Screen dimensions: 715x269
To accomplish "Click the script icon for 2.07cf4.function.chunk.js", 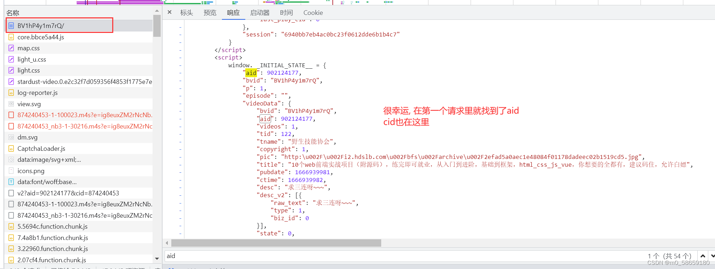I will point(11,260).
